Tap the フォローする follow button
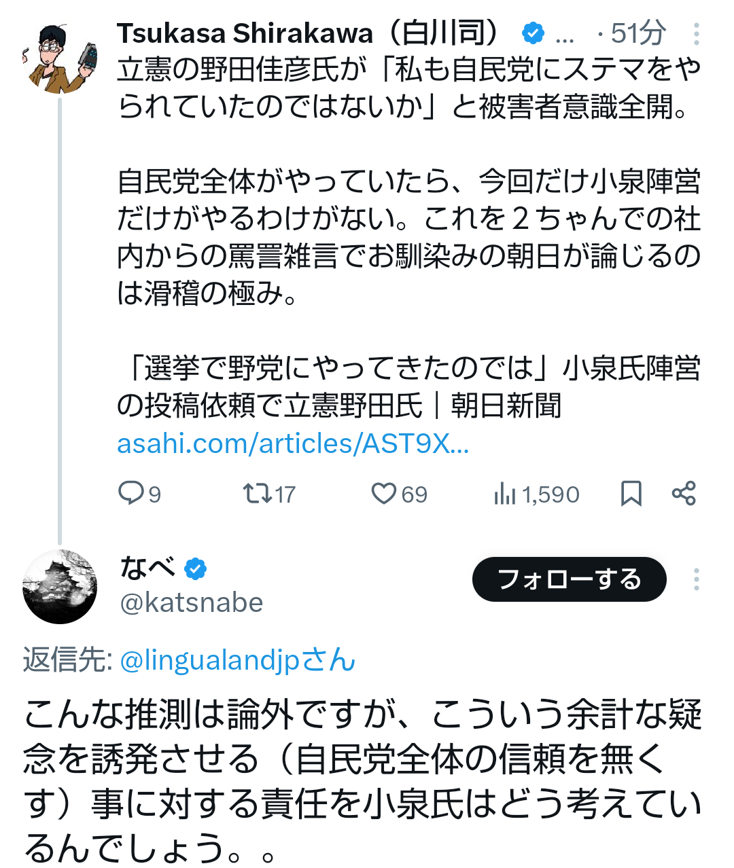This screenshot has width=734, height=868. tap(569, 579)
